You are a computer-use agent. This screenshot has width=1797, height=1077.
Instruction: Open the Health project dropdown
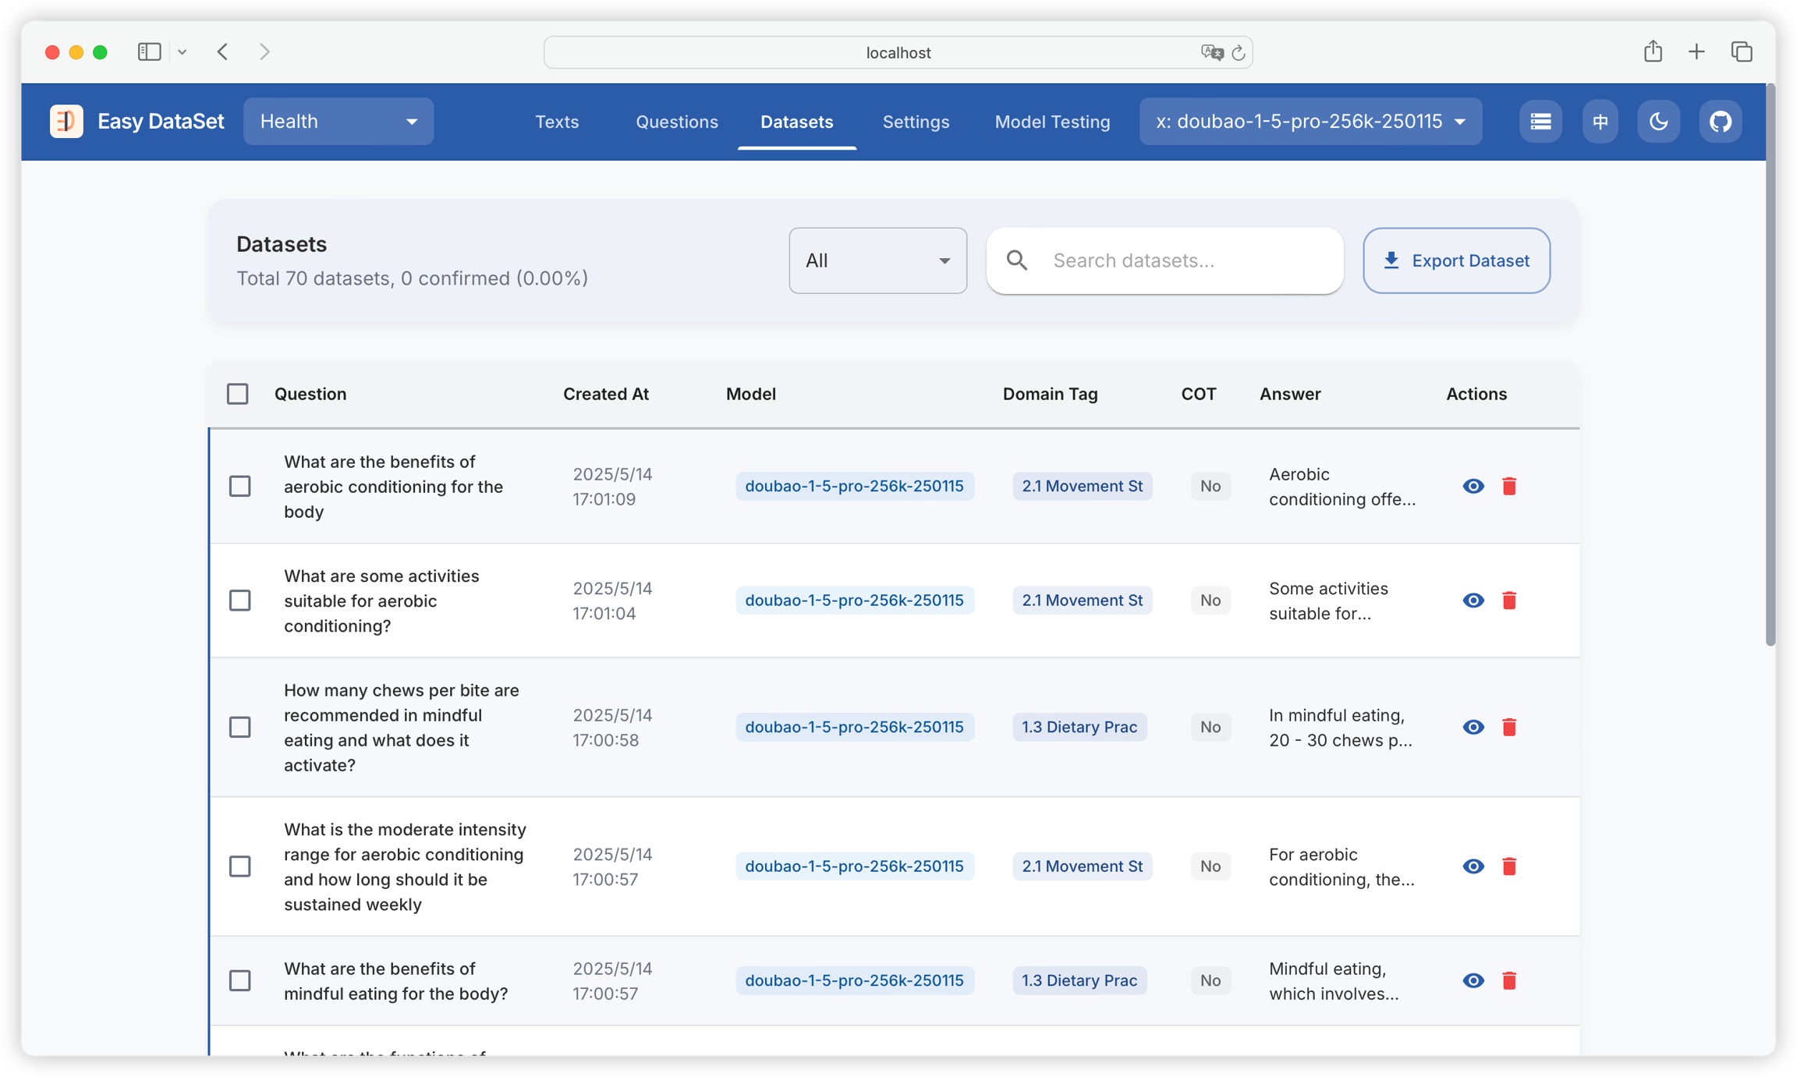(338, 122)
